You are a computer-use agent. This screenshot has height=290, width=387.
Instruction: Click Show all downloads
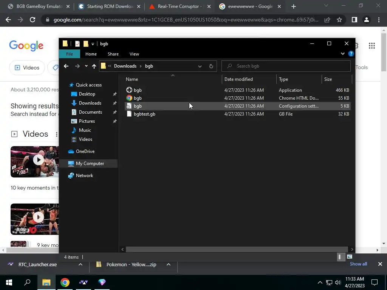[x=358, y=264]
